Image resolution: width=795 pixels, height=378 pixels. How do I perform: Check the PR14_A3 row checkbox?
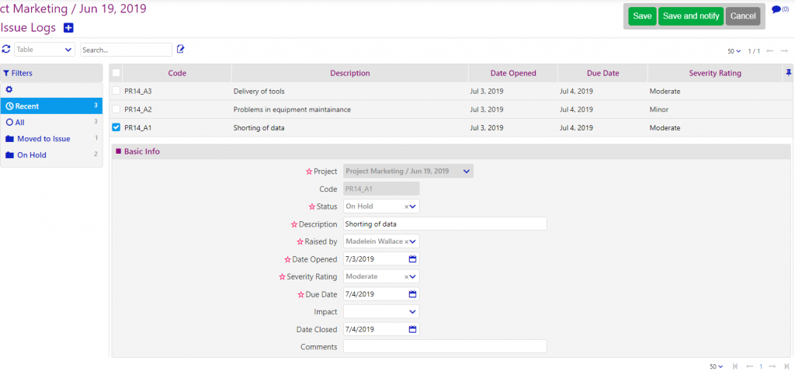(116, 91)
